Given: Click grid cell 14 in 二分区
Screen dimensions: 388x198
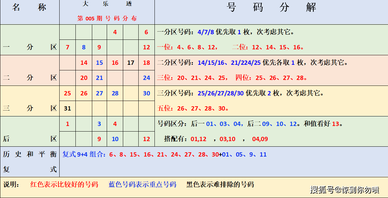Looking at the screenshot, I should (84, 63).
